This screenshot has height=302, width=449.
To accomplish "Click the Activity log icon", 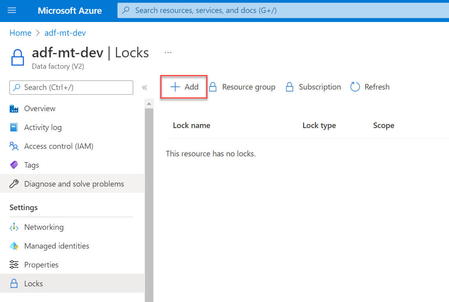I will pos(14,128).
